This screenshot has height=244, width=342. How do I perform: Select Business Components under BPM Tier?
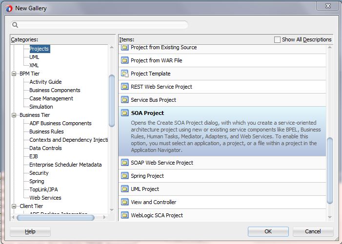click(x=55, y=90)
